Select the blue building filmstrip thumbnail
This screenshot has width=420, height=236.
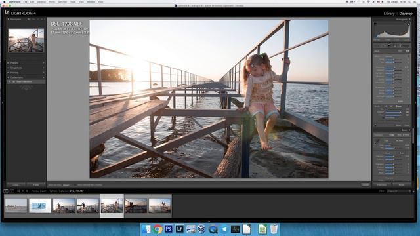point(40,205)
